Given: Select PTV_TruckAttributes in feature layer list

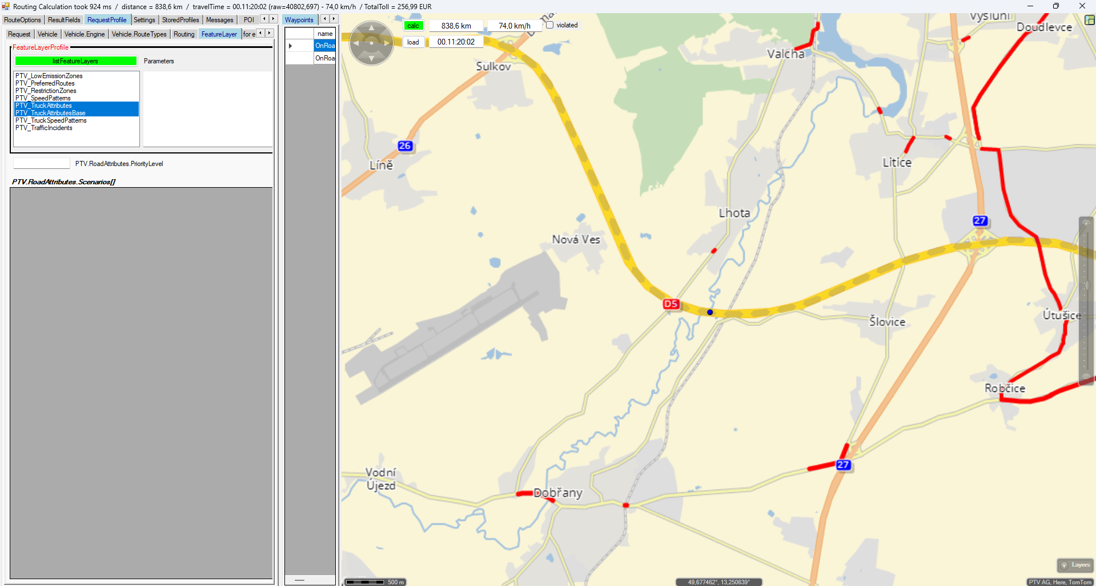Looking at the screenshot, I should [43, 106].
